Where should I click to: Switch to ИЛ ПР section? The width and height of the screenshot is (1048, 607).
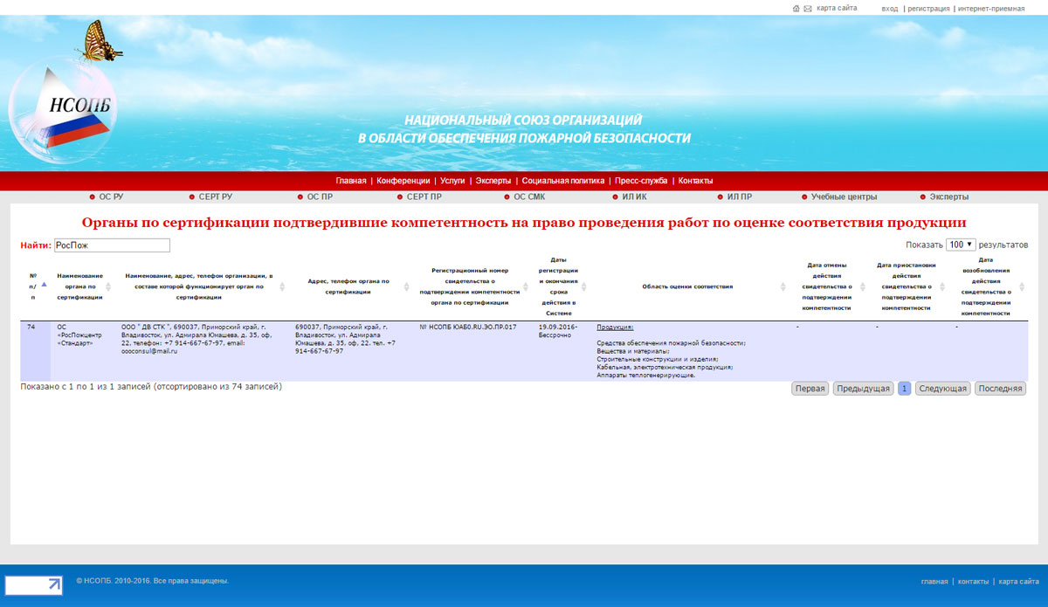point(739,197)
